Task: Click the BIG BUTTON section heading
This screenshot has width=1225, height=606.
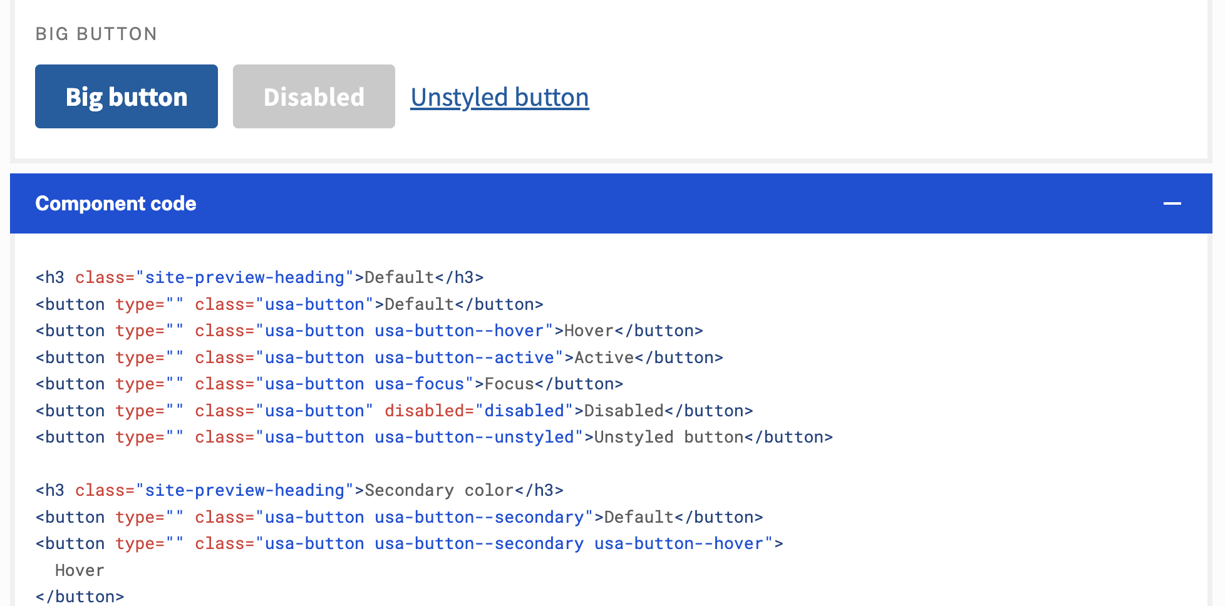Action: click(96, 34)
